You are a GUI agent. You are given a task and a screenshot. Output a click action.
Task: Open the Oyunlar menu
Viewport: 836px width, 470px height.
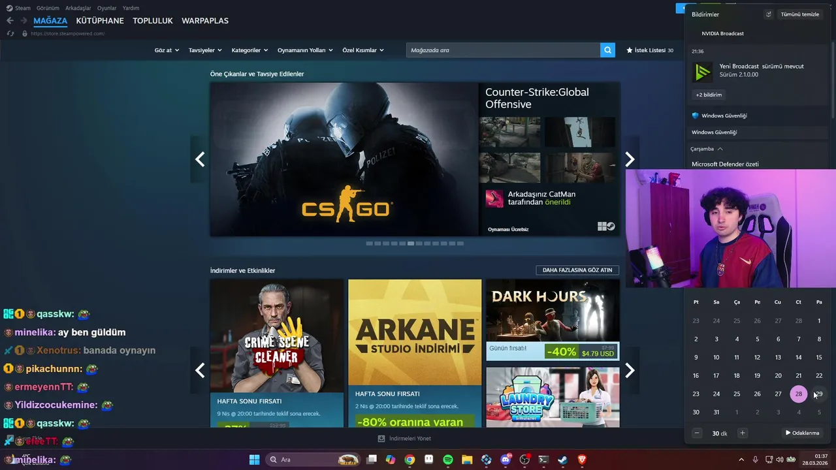[x=107, y=8]
